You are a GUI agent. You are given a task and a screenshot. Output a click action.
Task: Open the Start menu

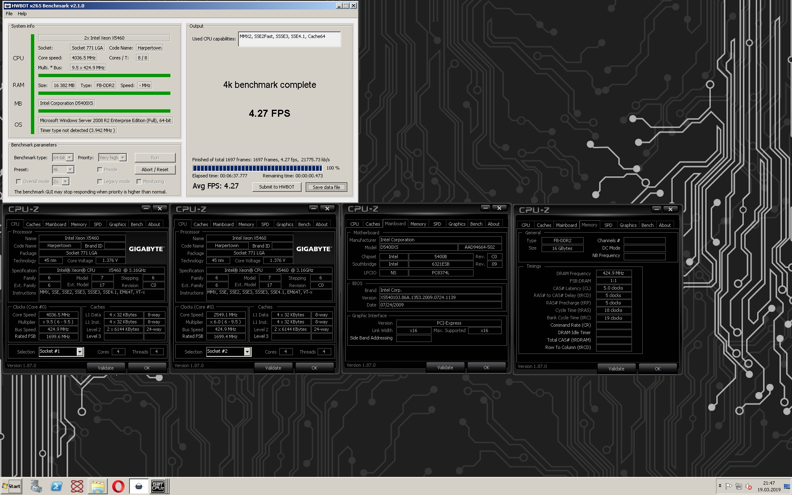click(x=12, y=486)
